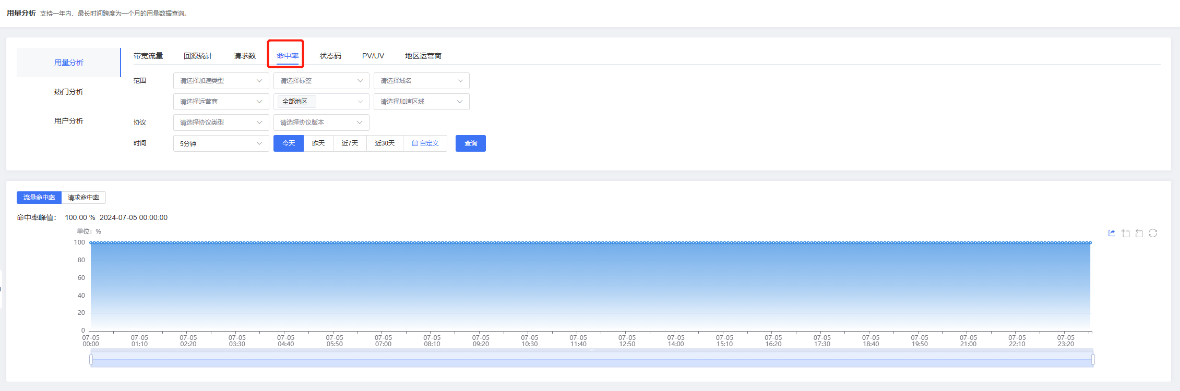Expand the 请选择标签 dropdown
The width and height of the screenshot is (1180, 391).
coord(321,81)
